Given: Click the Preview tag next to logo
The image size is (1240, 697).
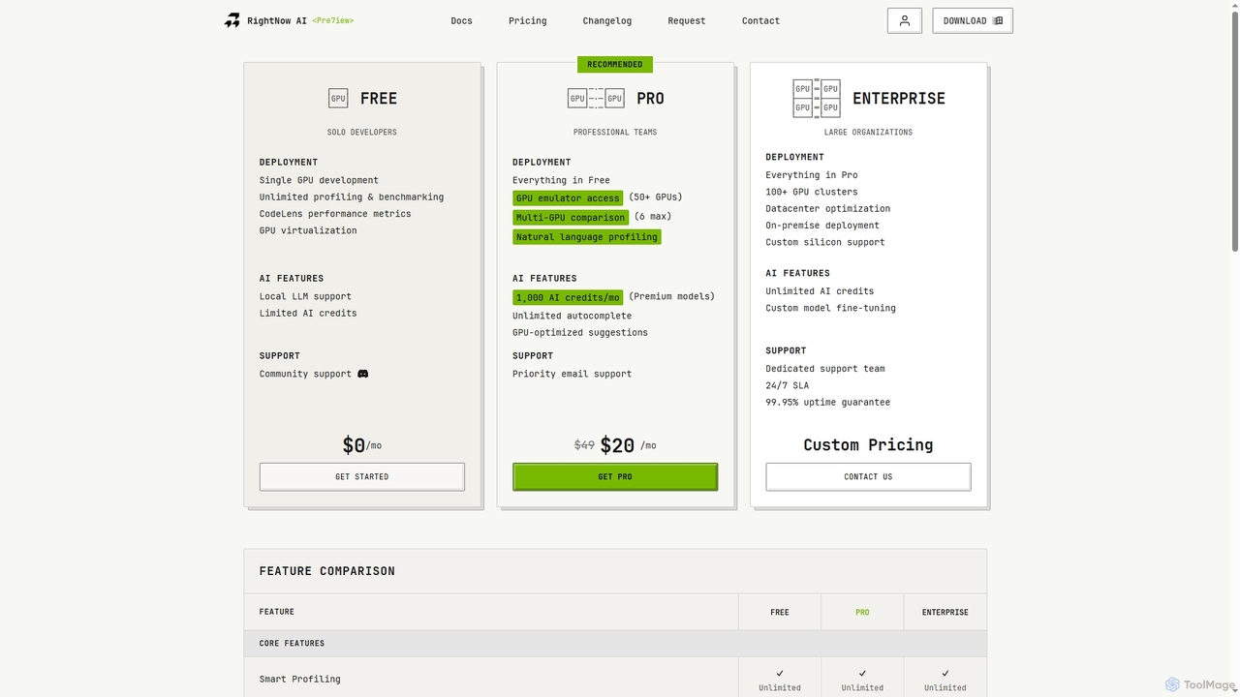Looking at the screenshot, I should (x=333, y=20).
